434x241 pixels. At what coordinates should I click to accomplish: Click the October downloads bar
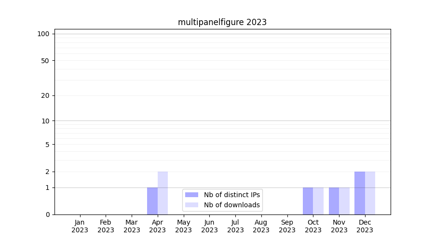[318, 201]
